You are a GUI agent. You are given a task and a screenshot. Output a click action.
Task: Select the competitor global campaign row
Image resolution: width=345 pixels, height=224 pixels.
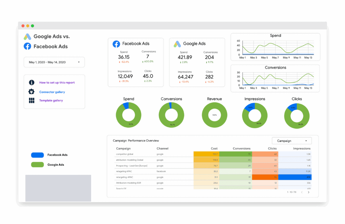[125, 154]
